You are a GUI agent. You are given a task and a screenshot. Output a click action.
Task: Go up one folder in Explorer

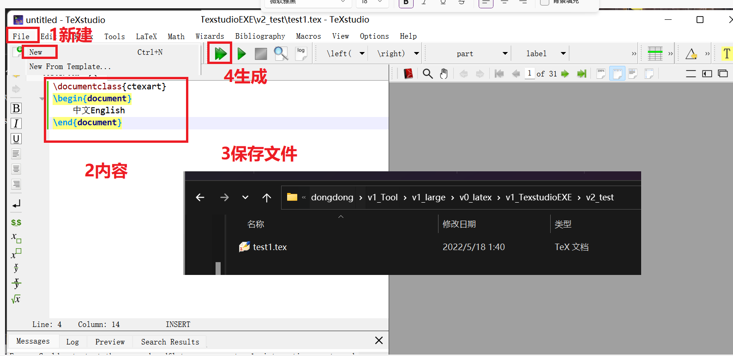(x=266, y=197)
